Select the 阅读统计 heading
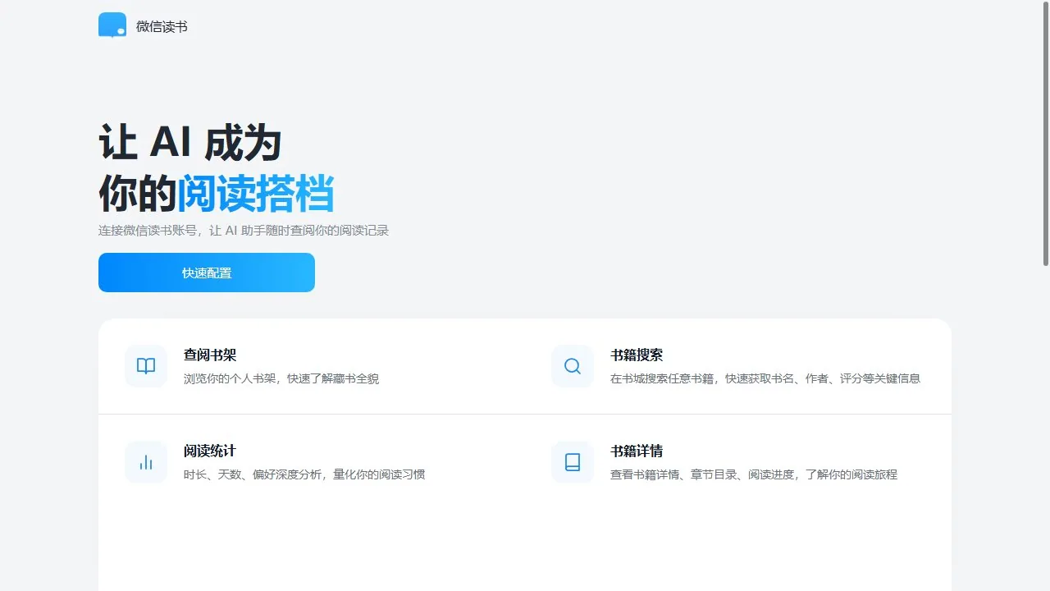The height and width of the screenshot is (591, 1050). [210, 451]
